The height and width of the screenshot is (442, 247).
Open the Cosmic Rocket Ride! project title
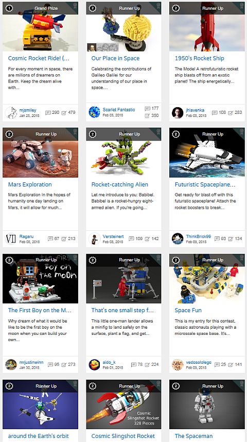point(39,58)
